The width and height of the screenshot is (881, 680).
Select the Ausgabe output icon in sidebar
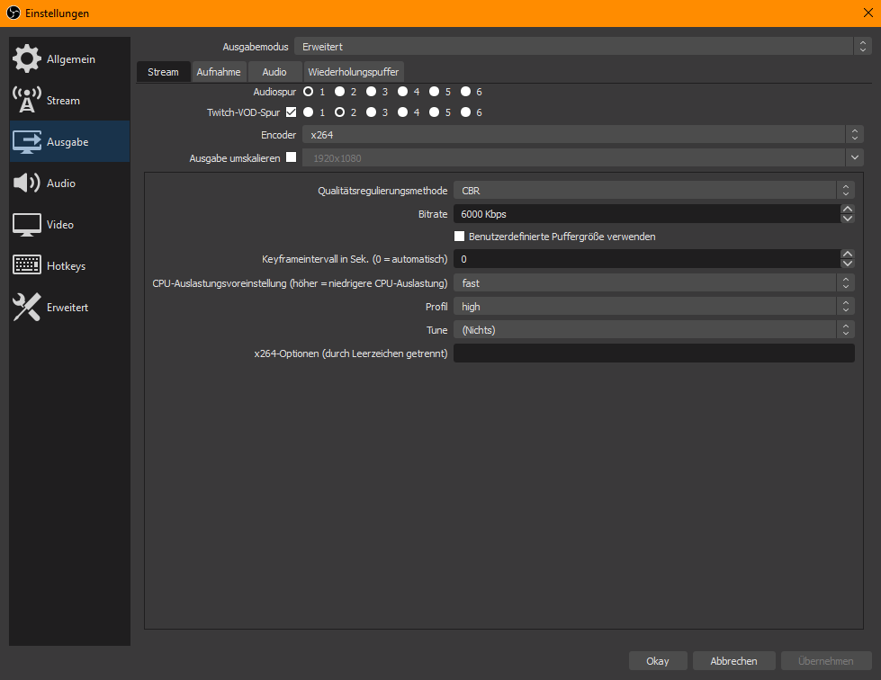click(x=26, y=142)
